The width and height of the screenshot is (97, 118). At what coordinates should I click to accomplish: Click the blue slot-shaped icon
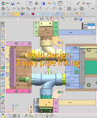click(42, 14)
